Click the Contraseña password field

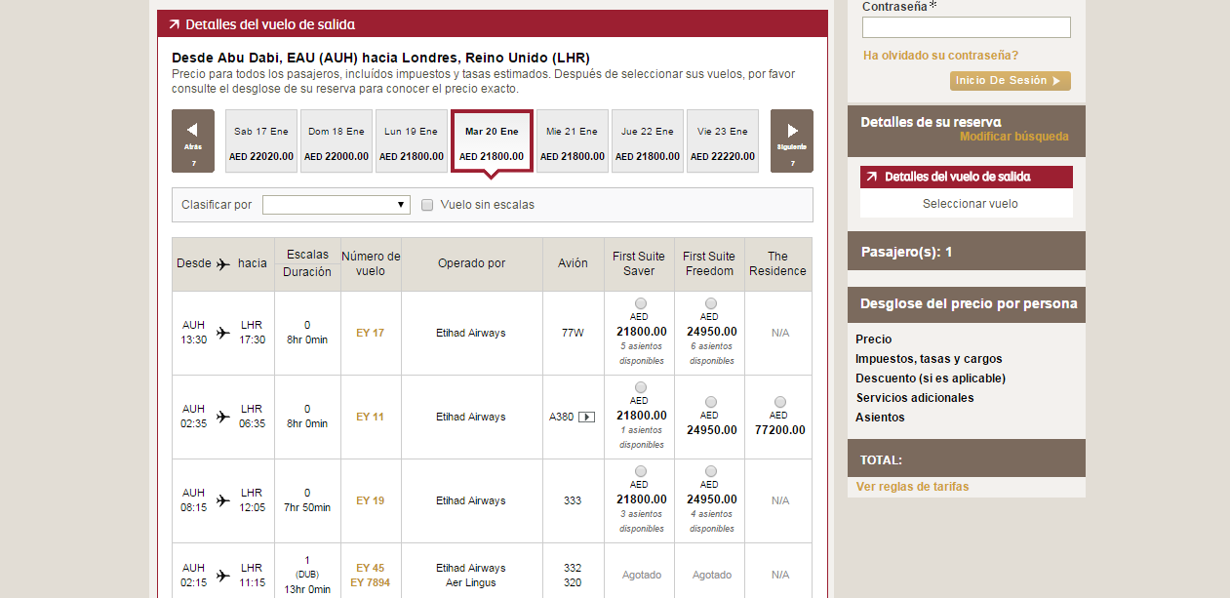[x=966, y=27]
